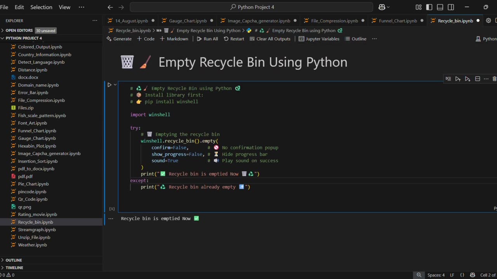Open customize layout icon
The height and width of the screenshot is (279, 497).
click(x=419, y=7)
